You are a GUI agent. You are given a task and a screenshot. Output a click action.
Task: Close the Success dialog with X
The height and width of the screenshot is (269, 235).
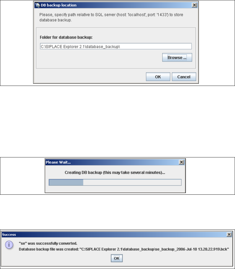[x=229, y=234]
